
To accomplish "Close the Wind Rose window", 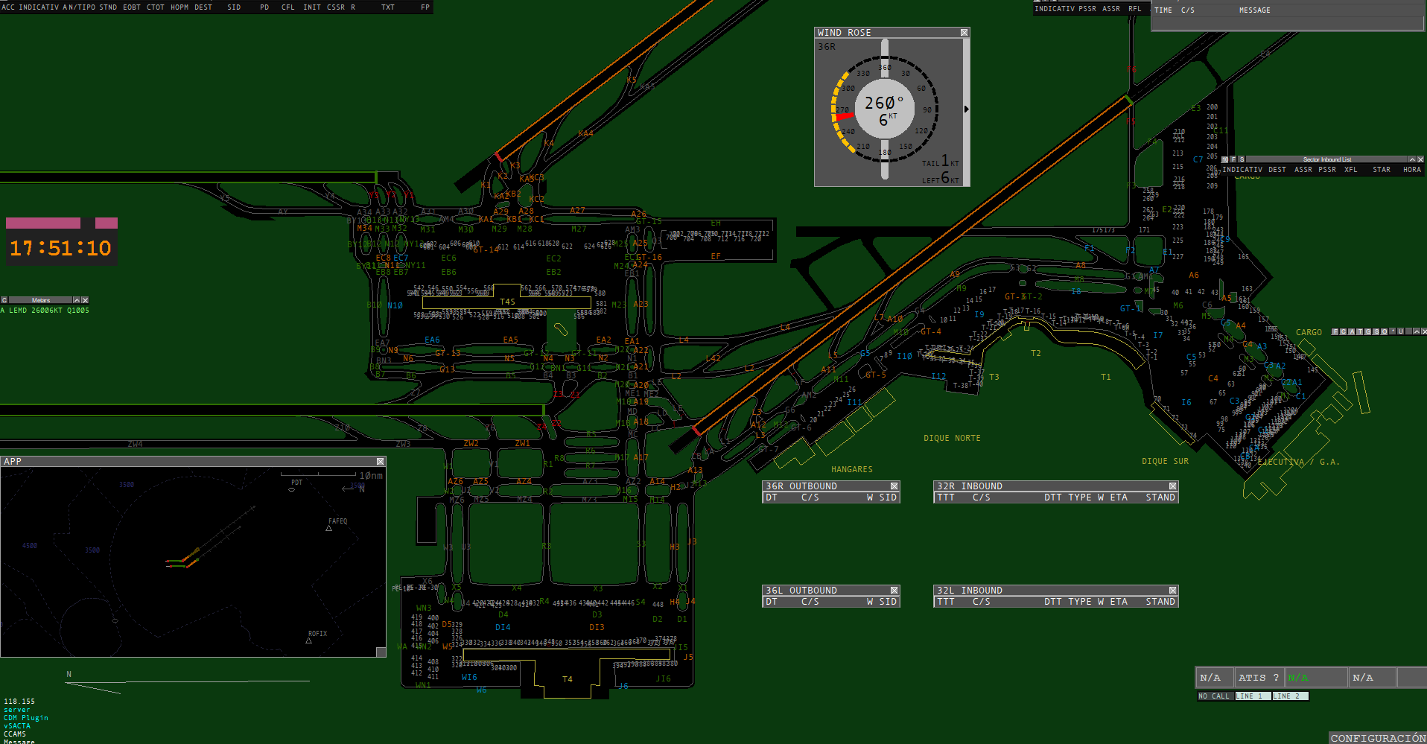I will 964,33.
